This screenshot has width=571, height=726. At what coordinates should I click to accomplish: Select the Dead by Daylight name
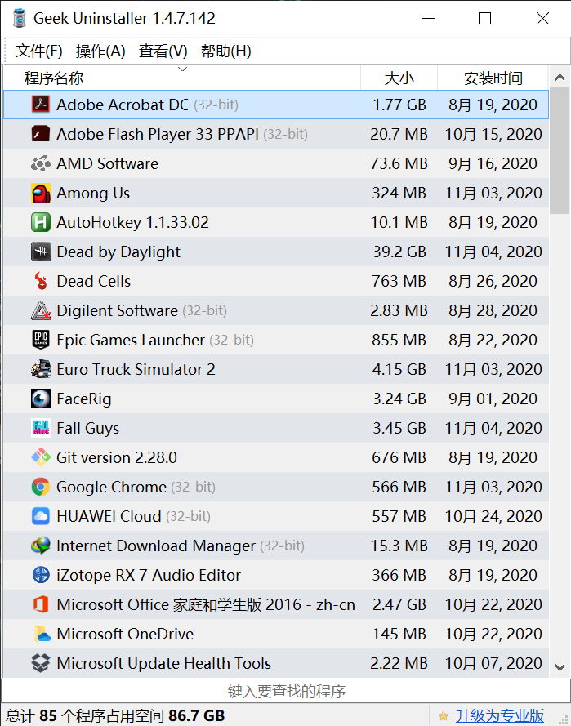click(x=118, y=252)
